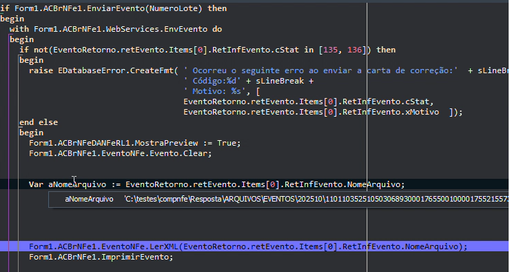Click the ' Motivo: %s' string literal
The image size is (510, 272).
pyautogui.click(x=214, y=91)
